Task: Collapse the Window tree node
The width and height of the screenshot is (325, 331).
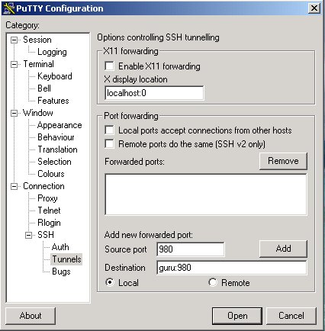Action: 14,113
